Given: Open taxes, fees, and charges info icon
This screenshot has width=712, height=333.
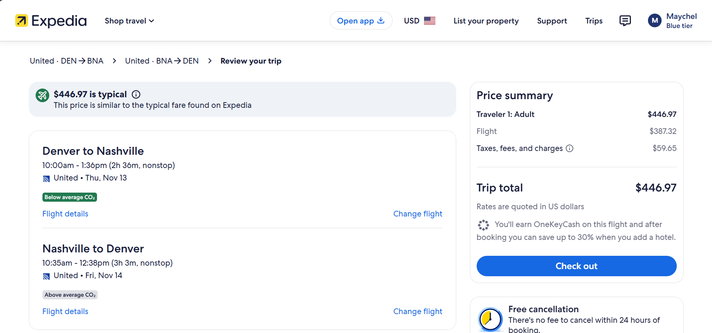Looking at the screenshot, I should tap(570, 148).
